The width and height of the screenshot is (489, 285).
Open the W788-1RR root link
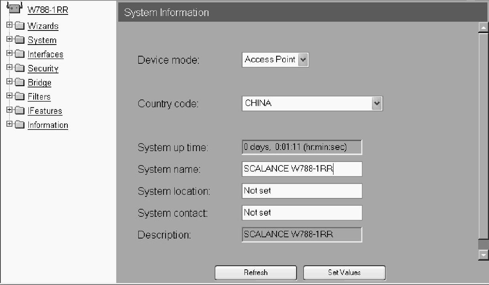[48, 10]
